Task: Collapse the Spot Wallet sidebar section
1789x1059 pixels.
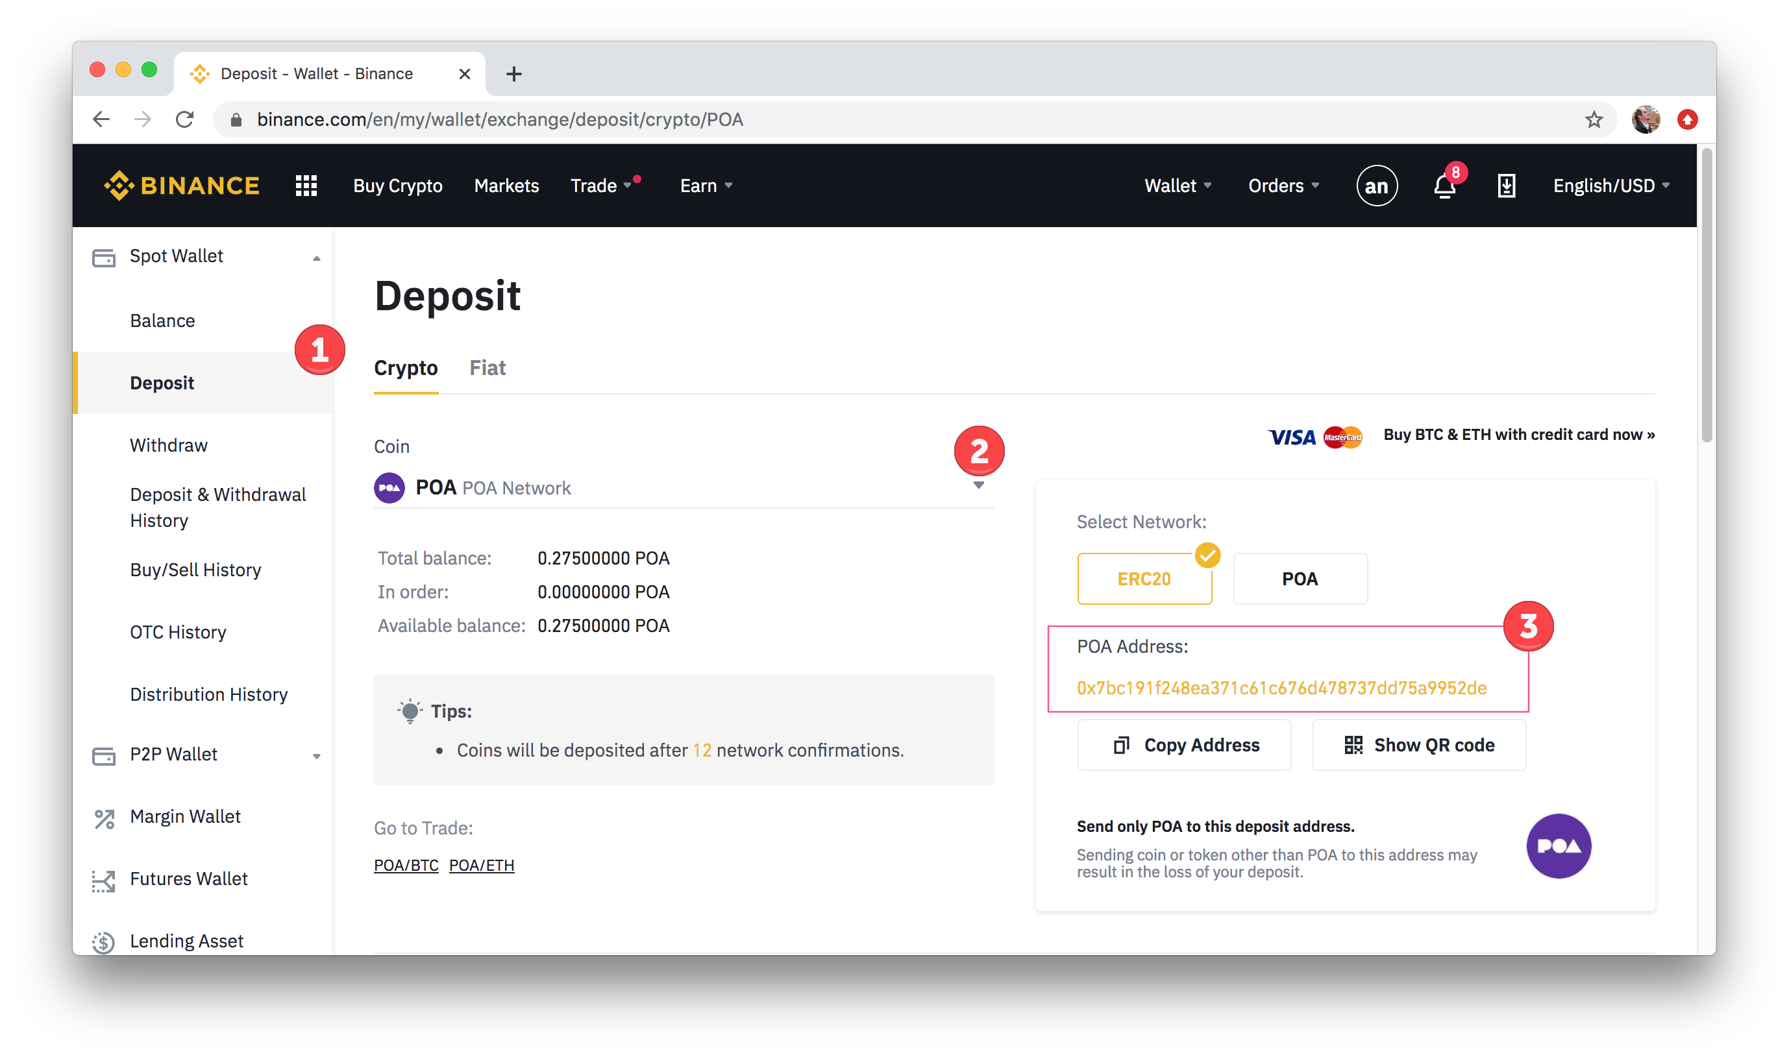Action: click(x=316, y=258)
